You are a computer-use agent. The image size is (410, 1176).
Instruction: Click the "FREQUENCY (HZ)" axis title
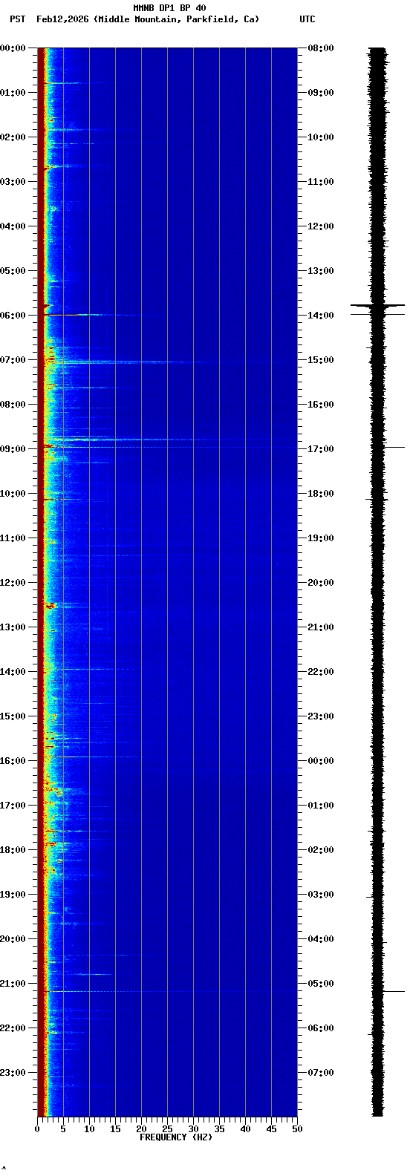176,1137
